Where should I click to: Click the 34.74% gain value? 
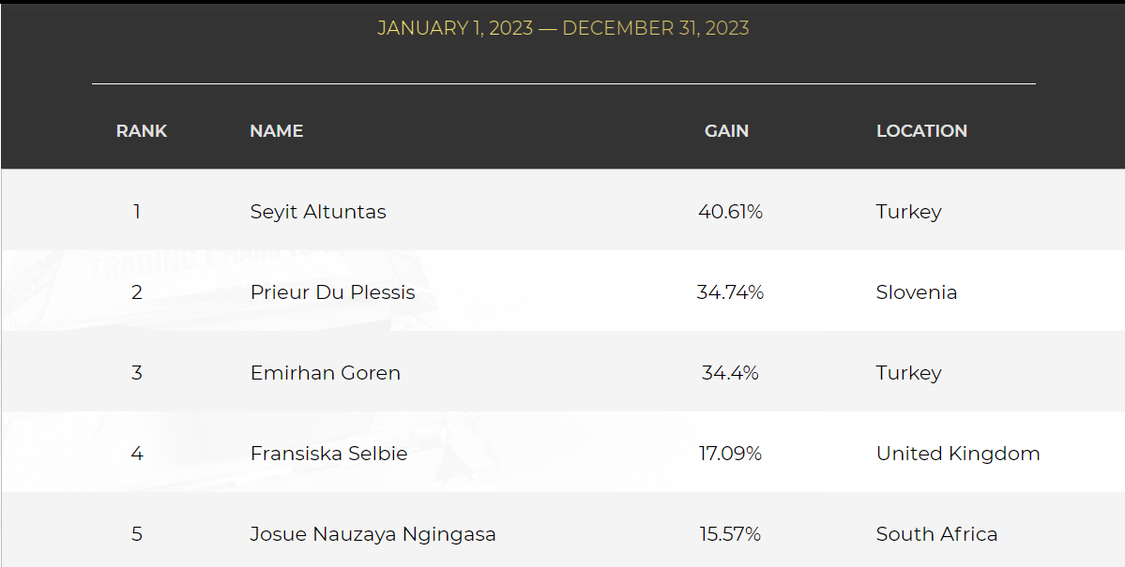(730, 292)
